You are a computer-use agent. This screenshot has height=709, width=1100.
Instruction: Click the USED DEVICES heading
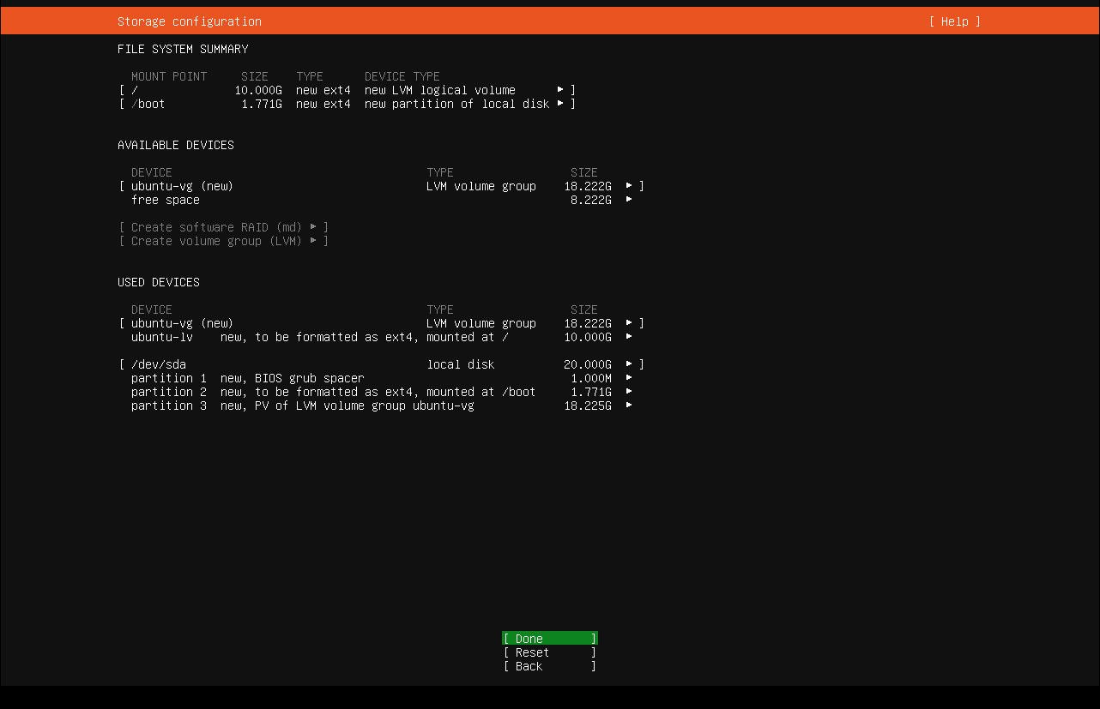click(159, 282)
